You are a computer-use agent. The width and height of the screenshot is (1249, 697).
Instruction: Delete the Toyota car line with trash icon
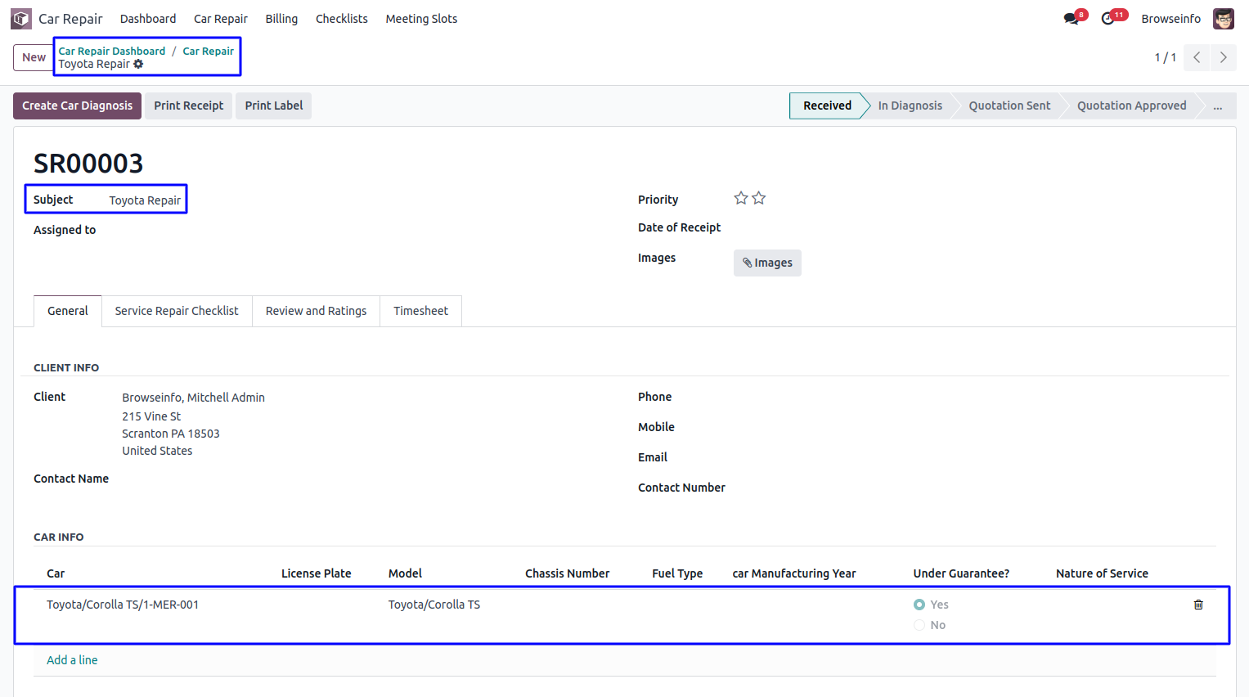(1198, 605)
